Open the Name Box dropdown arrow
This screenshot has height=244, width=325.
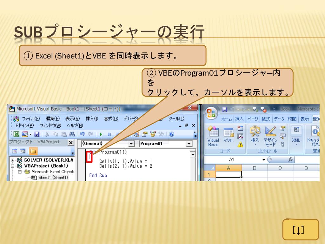pyautogui.click(x=264, y=159)
